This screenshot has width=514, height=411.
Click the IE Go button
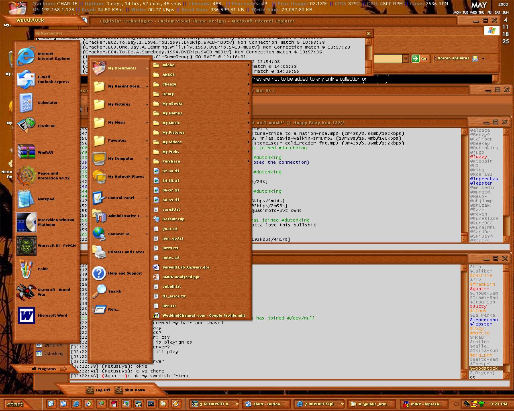tap(420, 59)
